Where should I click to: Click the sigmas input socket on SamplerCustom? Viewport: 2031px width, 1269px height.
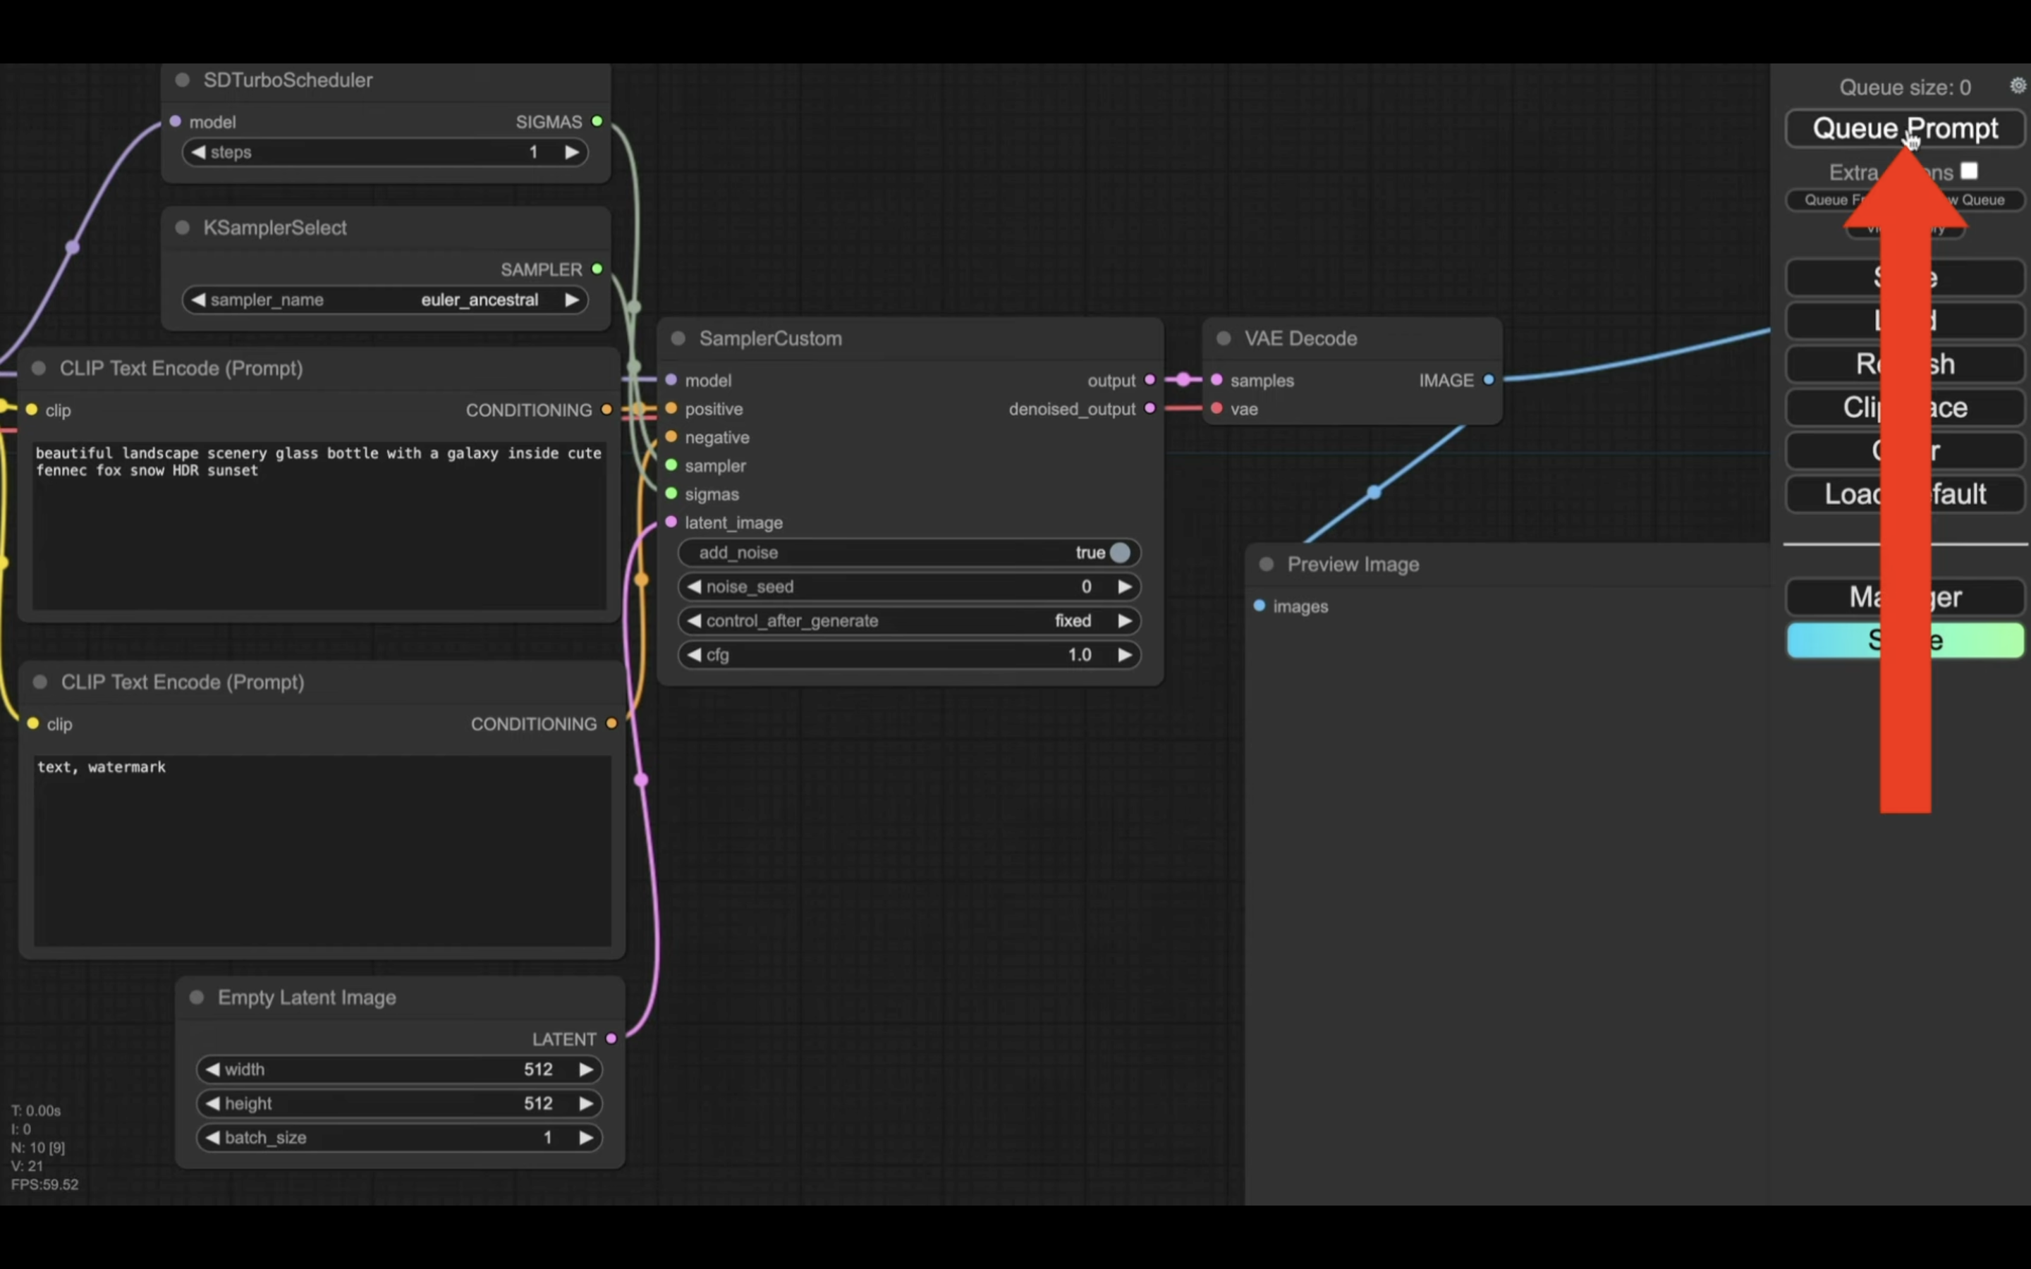tap(671, 493)
